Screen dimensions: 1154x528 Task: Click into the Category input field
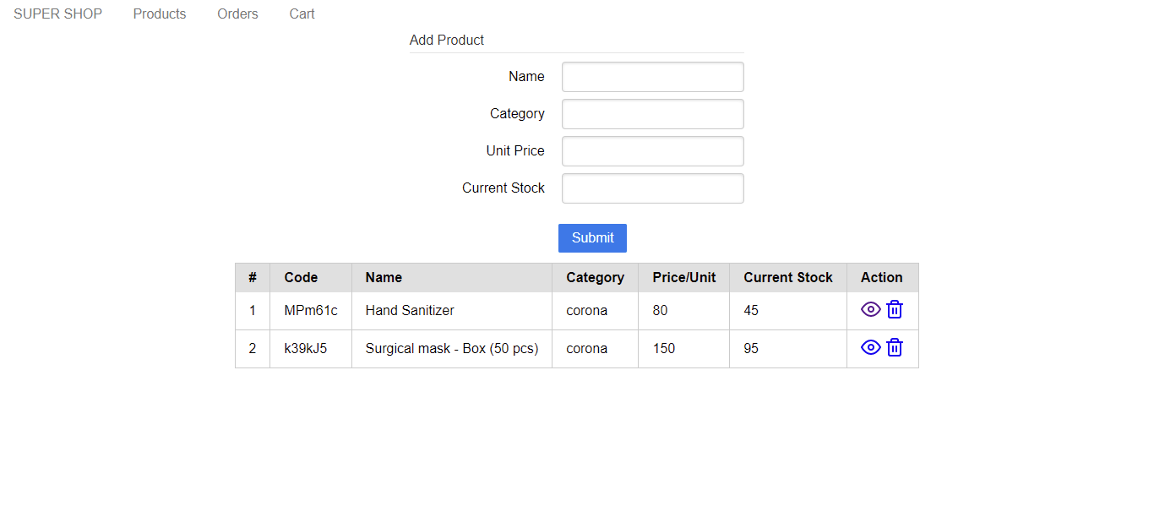point(652,114)
